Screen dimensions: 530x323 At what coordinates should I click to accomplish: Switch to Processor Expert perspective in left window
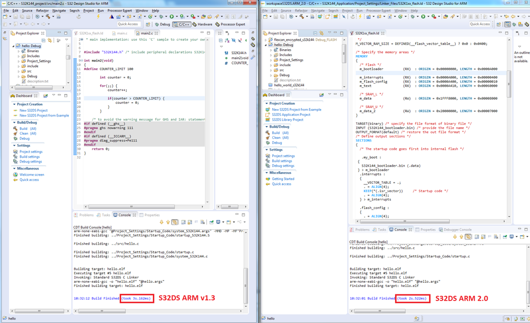tap(230, 24)
